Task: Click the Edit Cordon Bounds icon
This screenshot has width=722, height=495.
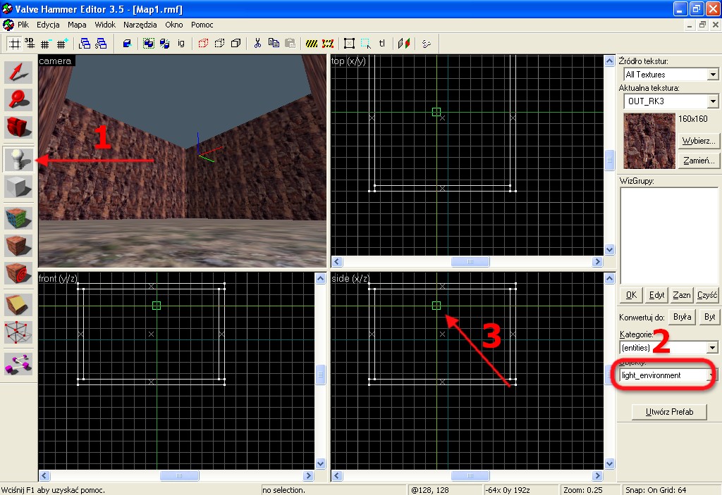Action: point(328,44)
